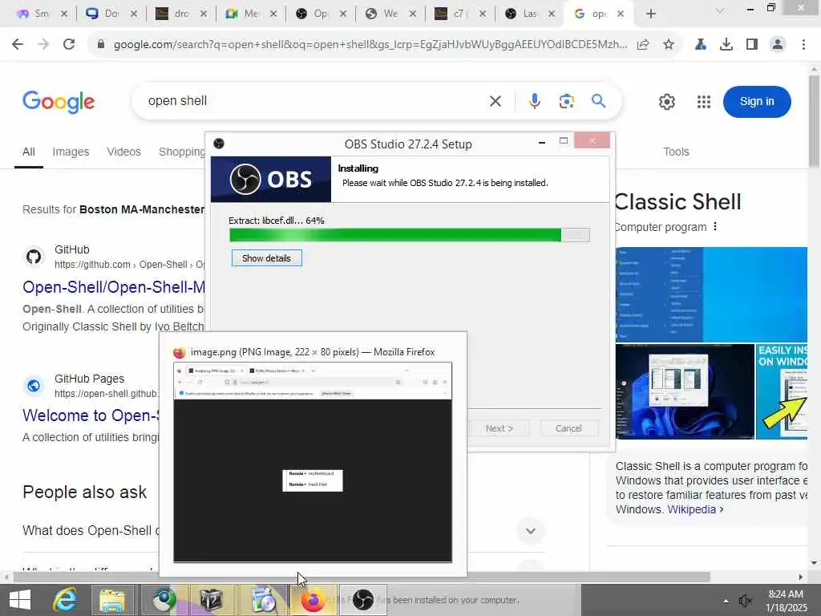Clear the search box with X
Screen dimensions: 821x616
[x=495, y=101]
